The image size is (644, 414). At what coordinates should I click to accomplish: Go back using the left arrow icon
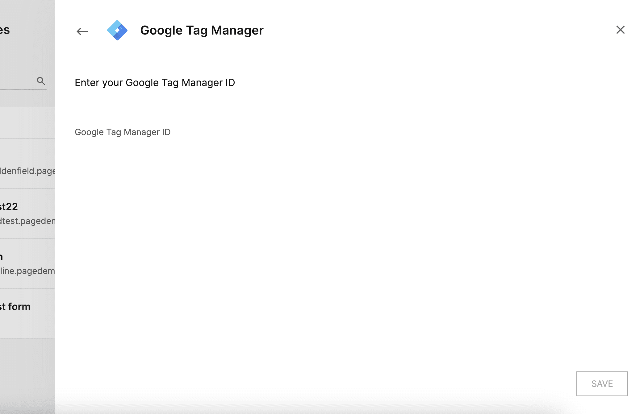click(82, 31)
